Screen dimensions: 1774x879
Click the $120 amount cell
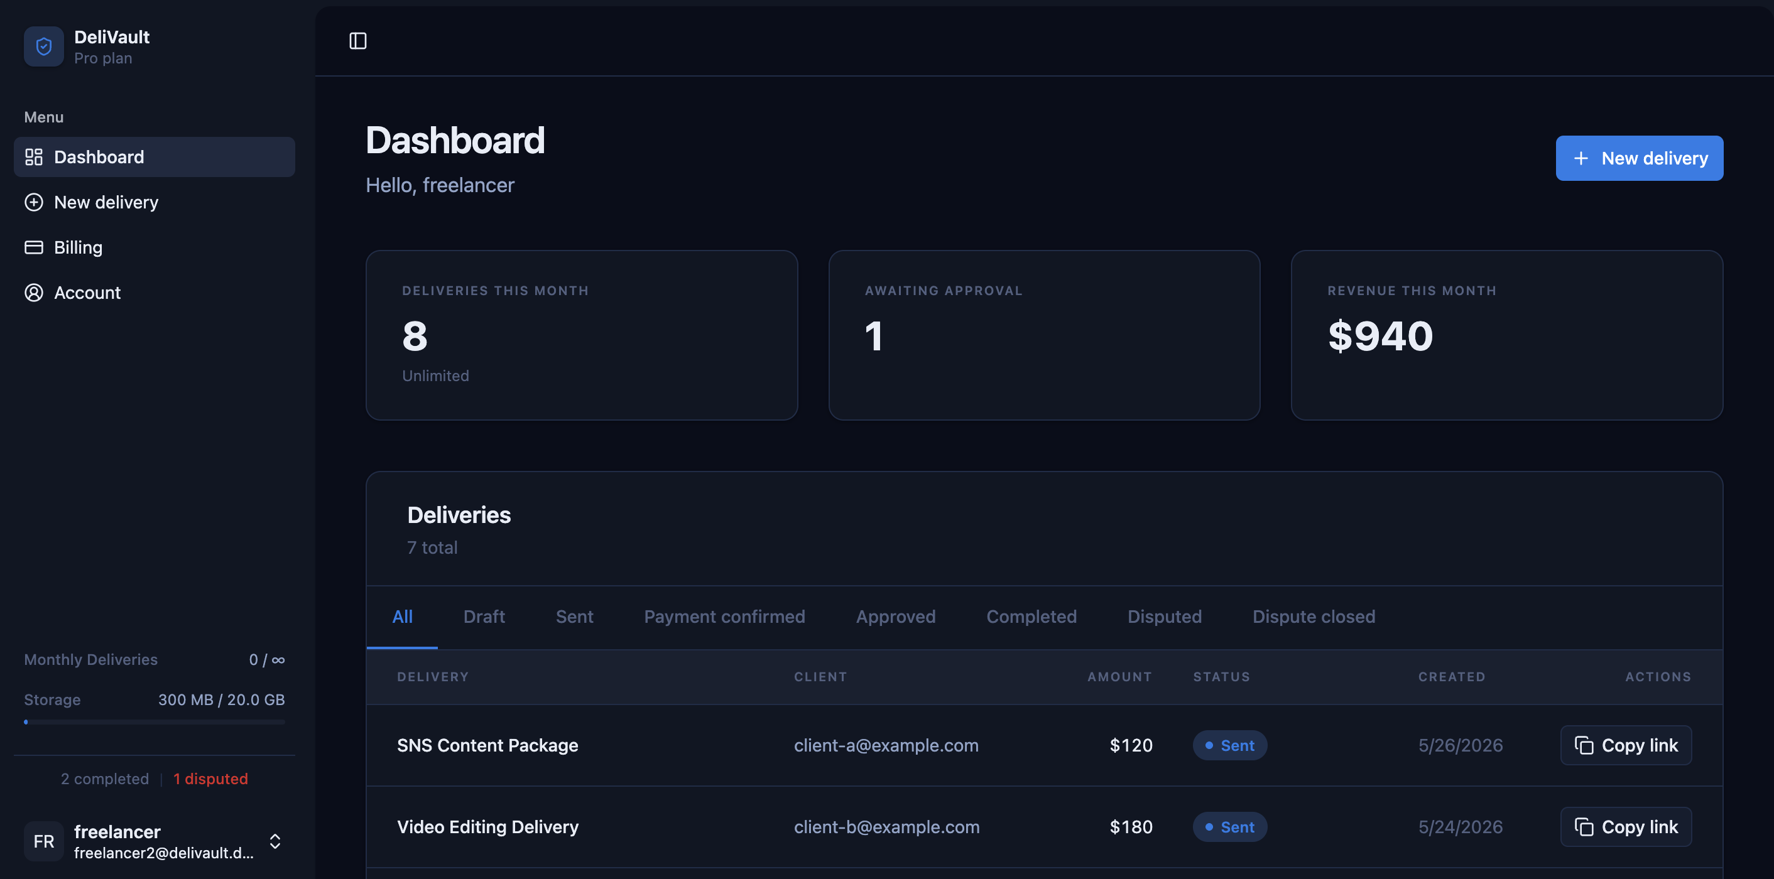[x=1131, y=745]
